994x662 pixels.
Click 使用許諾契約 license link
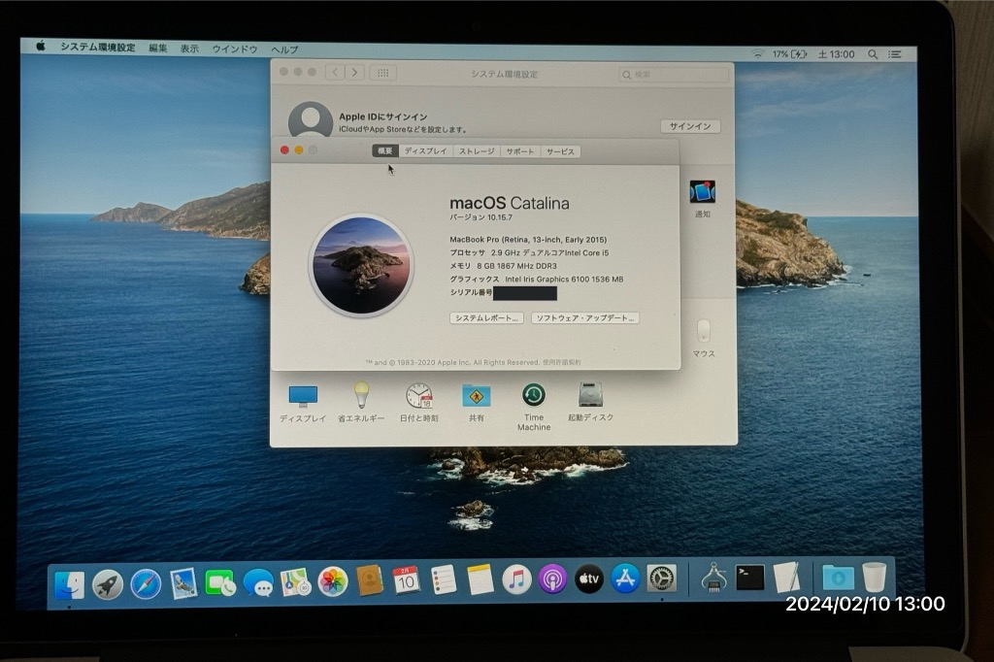click(561, 363)
